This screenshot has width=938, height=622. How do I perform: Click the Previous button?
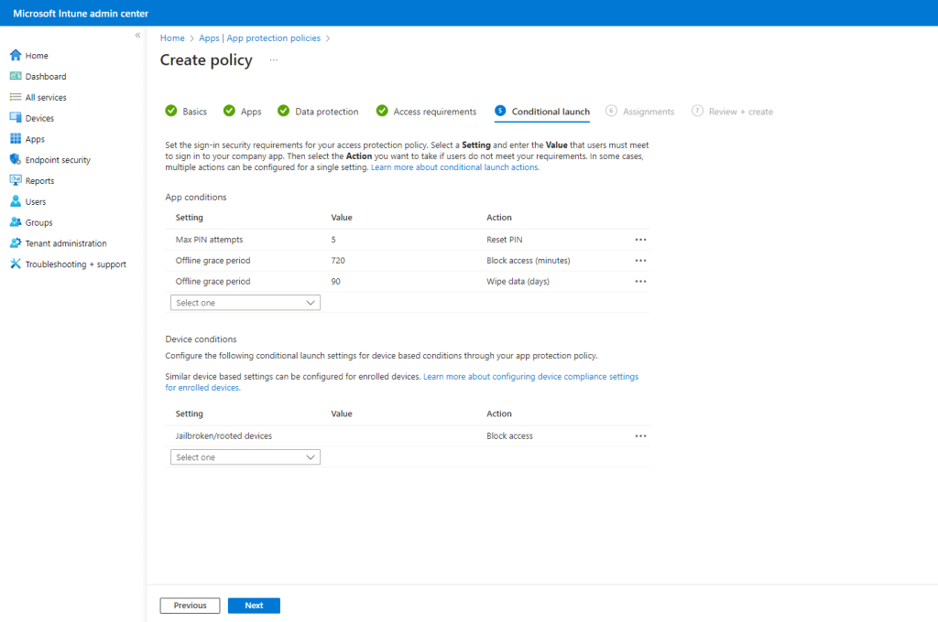point(190,606)
